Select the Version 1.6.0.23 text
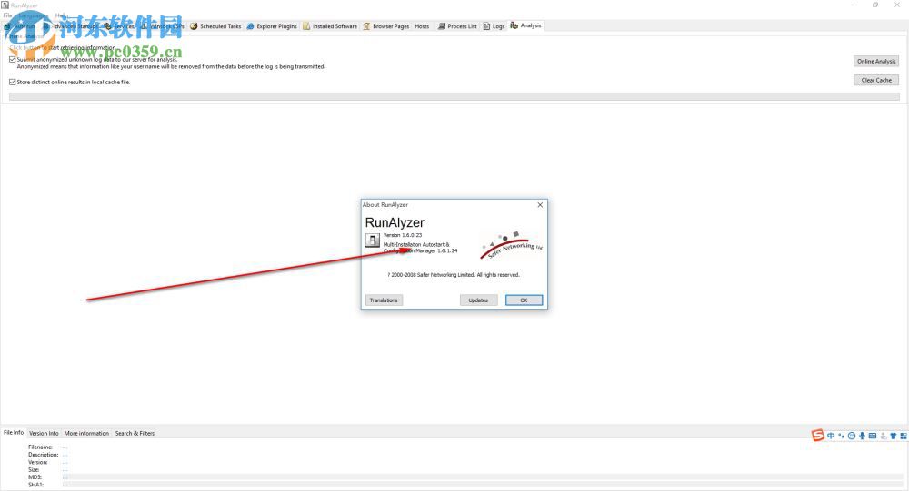The height and width of the screenshot is (491, 909). point(403,235)
